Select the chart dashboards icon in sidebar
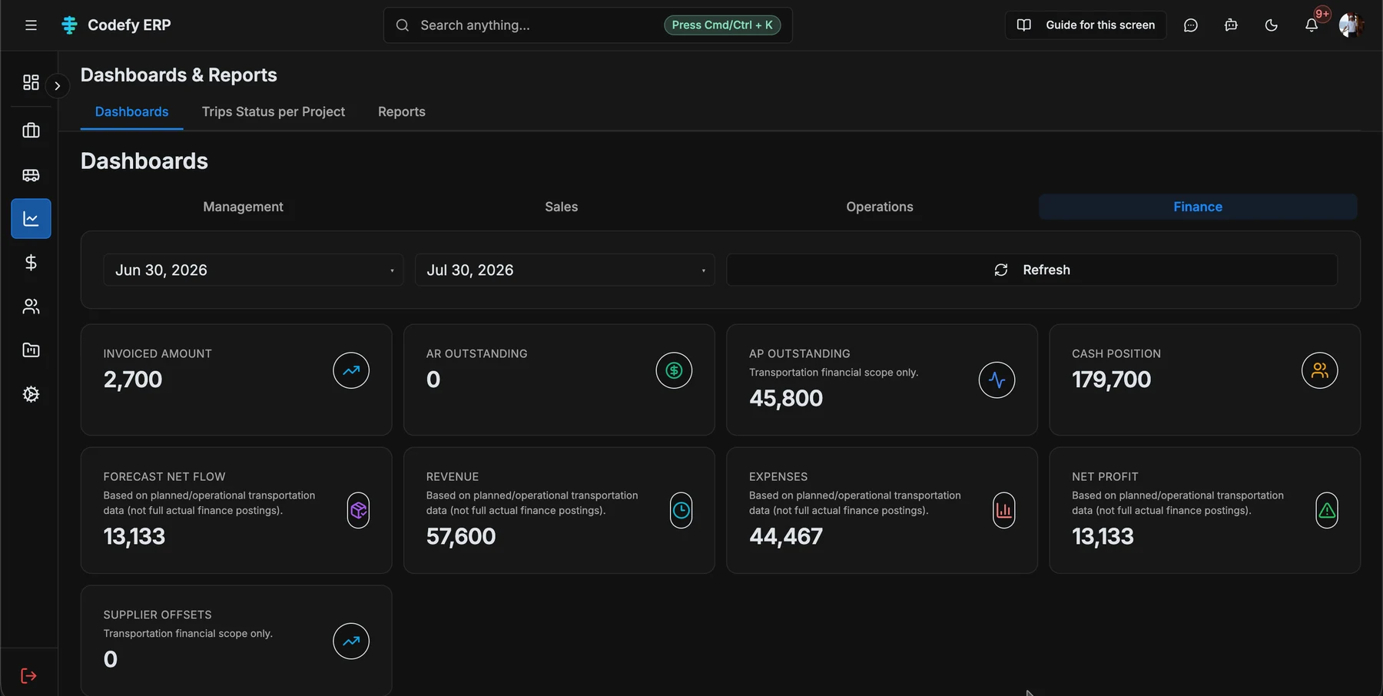 31,219
